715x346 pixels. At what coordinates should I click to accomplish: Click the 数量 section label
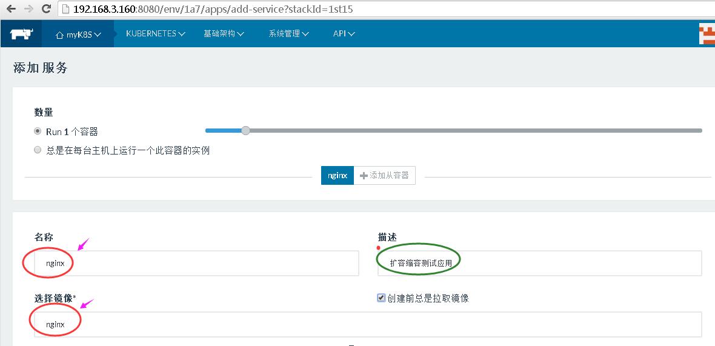44,111
